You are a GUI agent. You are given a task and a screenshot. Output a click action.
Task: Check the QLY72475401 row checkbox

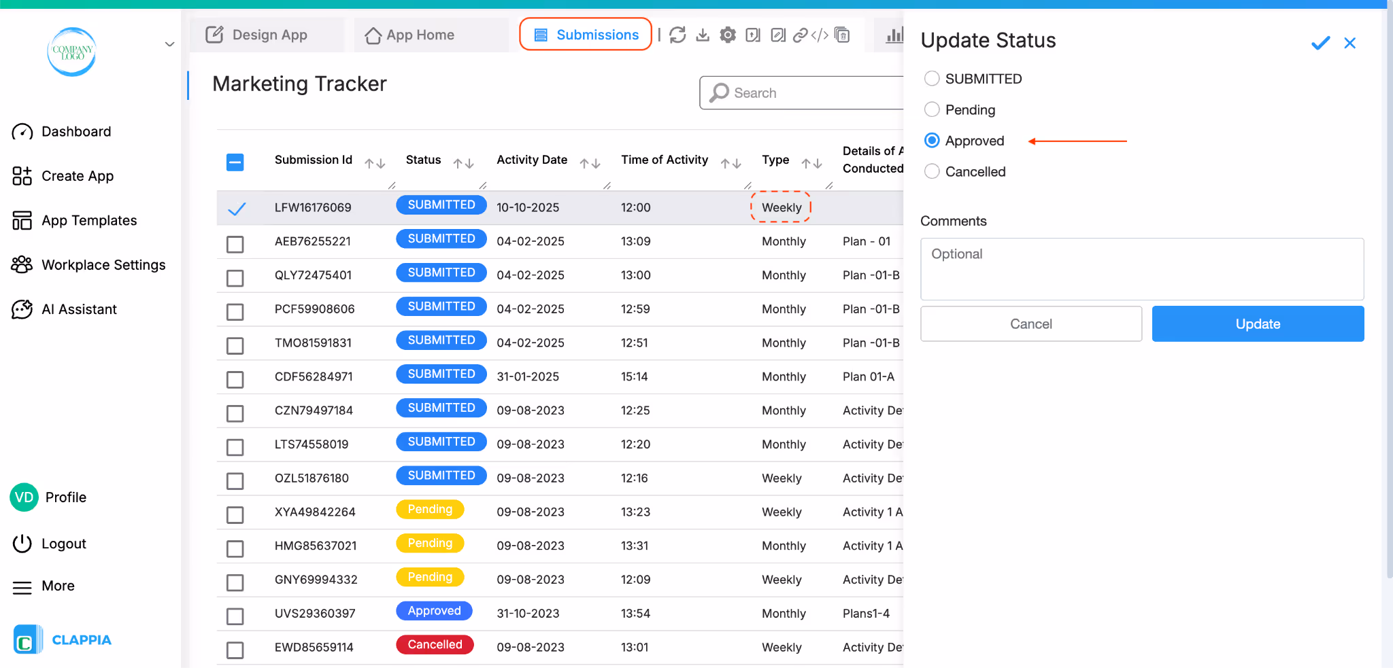point(235,278)
